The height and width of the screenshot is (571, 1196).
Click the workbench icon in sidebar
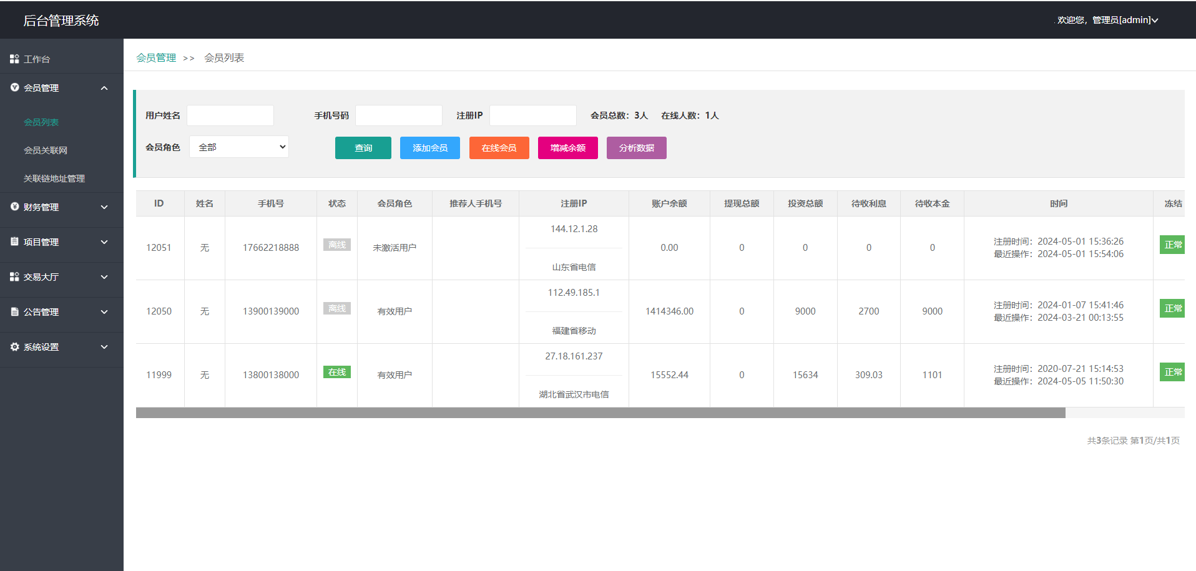(14, 59)
